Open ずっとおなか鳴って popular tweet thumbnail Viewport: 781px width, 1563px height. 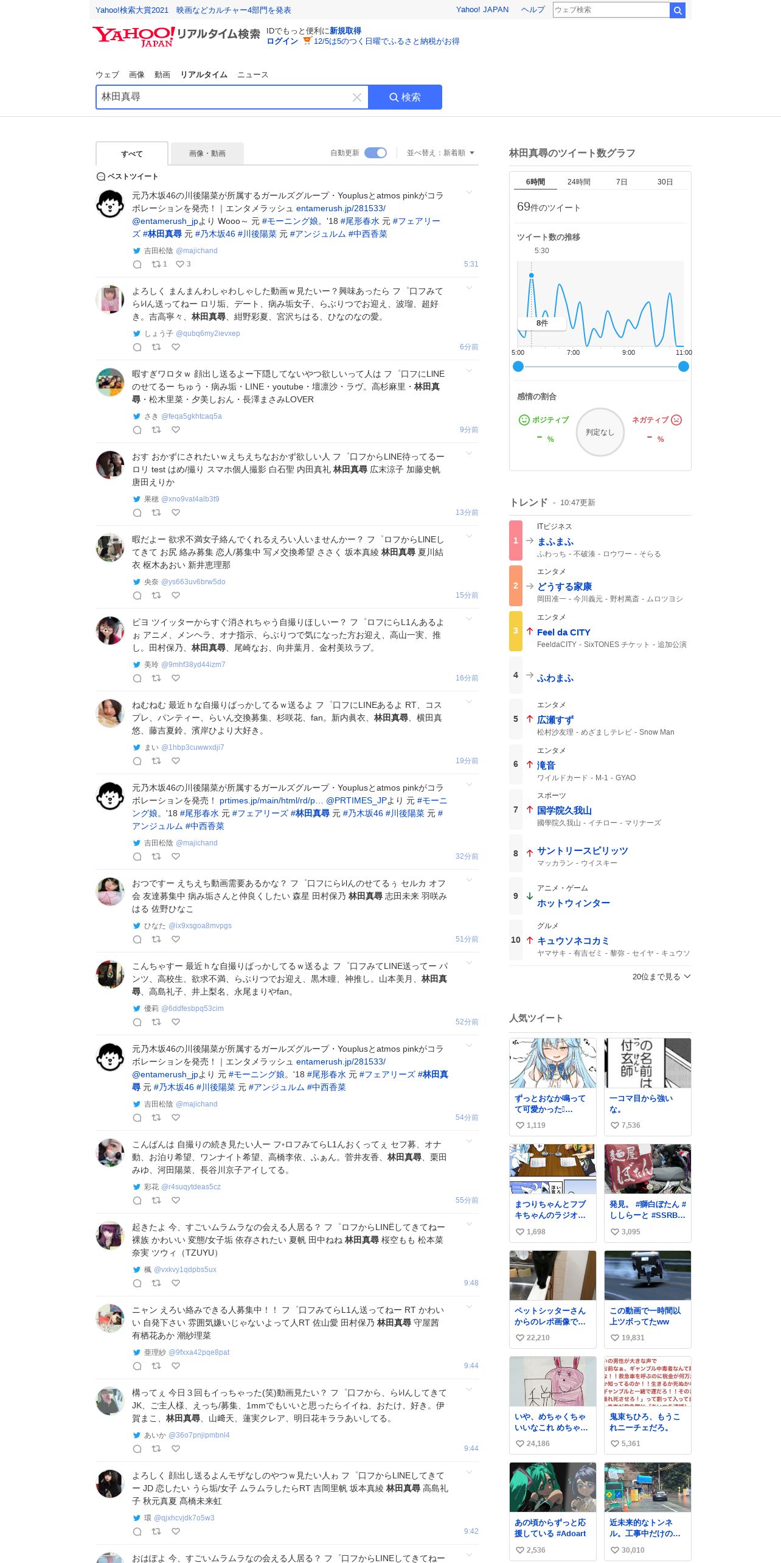[x=553, y=1063]
